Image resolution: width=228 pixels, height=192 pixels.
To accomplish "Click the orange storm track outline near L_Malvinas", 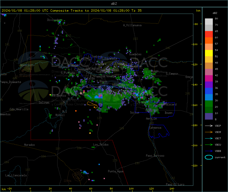I will tap(92, 105).
